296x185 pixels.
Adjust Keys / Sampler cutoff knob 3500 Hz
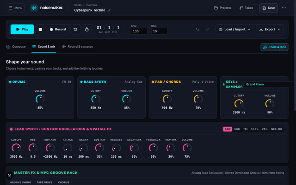(x=239, y=104)
